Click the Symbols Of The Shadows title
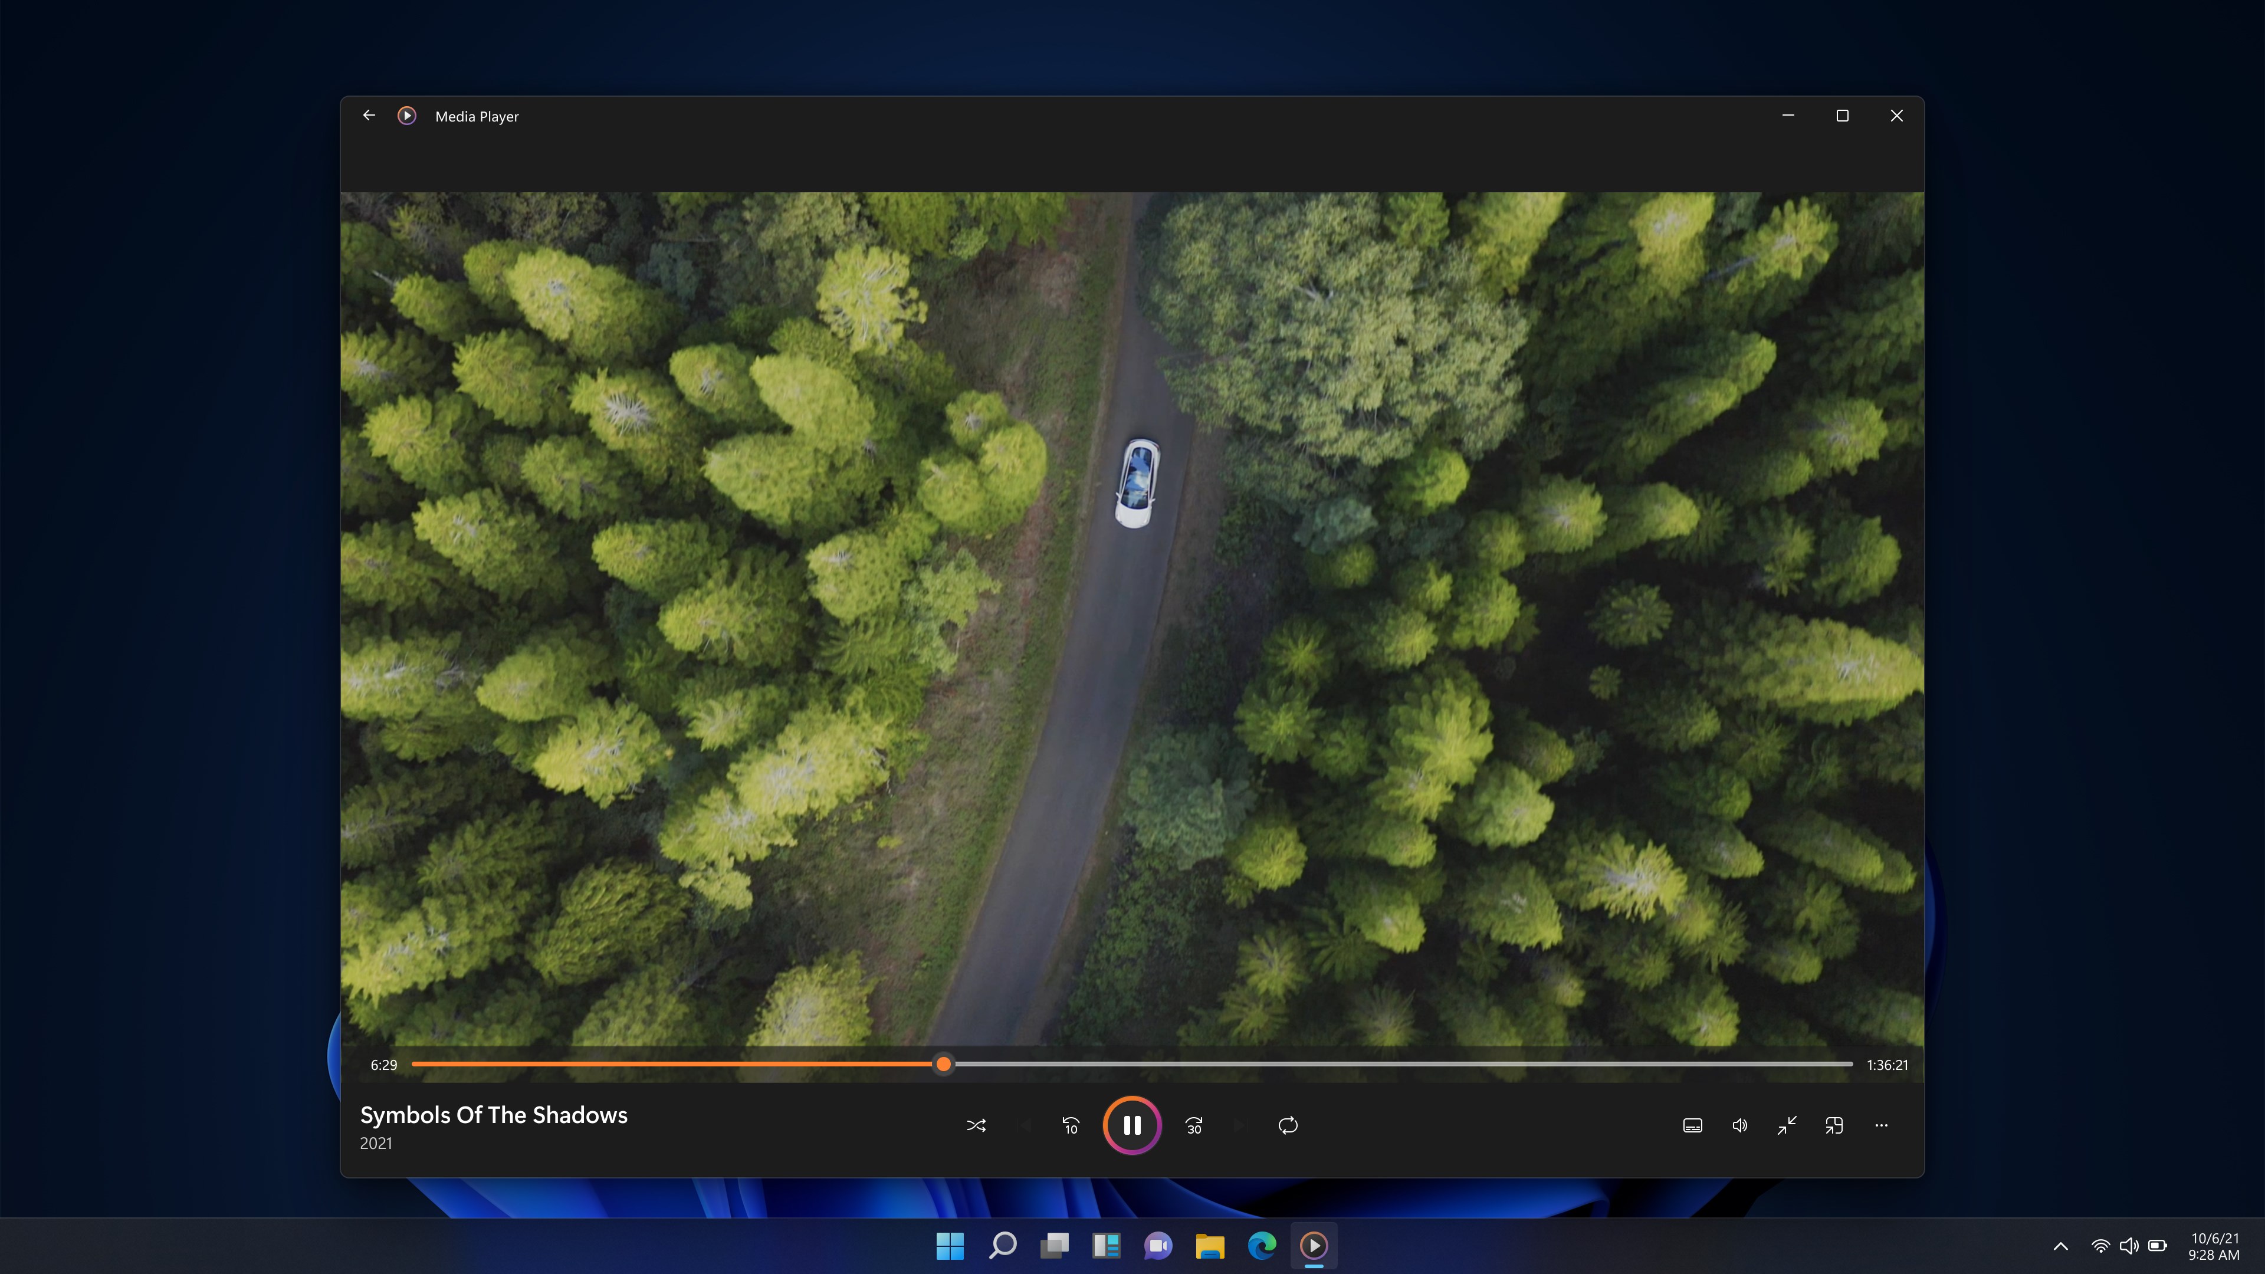 tap(493, 1115)
